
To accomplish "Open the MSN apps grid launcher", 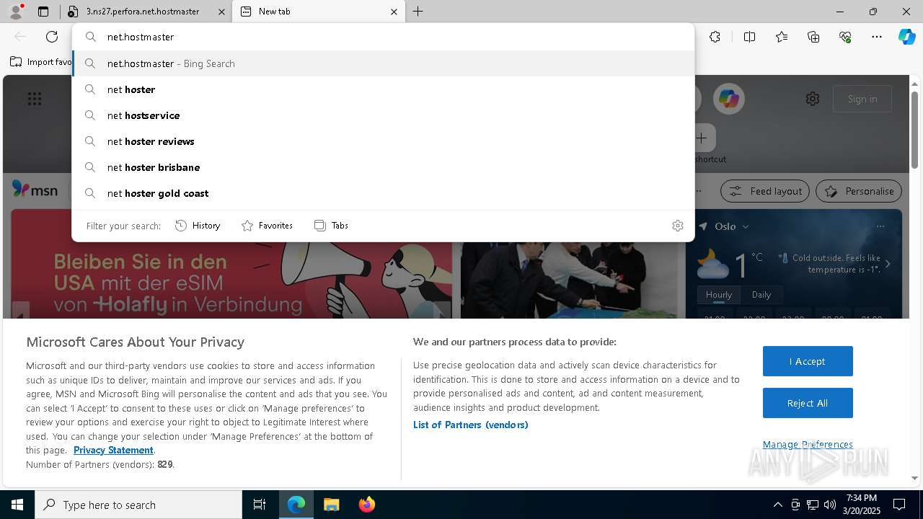I will pyautogui.click(x=35, y=99).
